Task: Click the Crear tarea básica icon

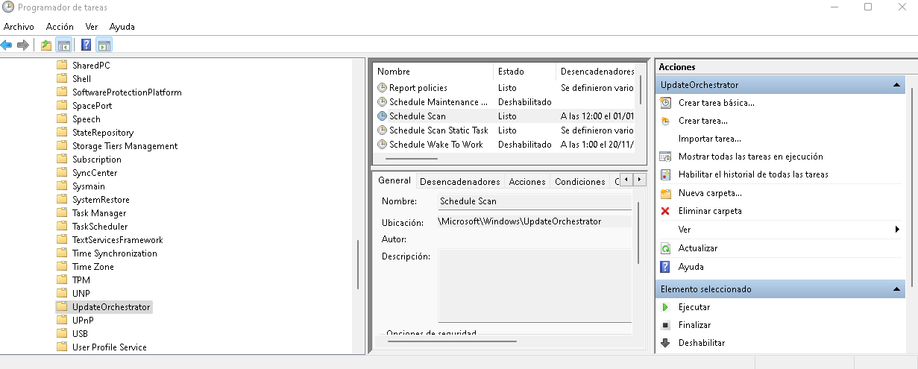Action: click(x=665, y=103)
